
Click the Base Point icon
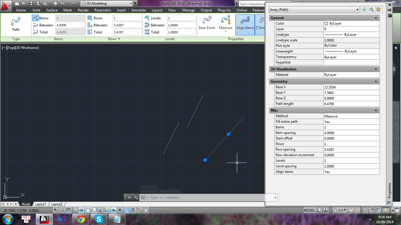tap(207, 20)
